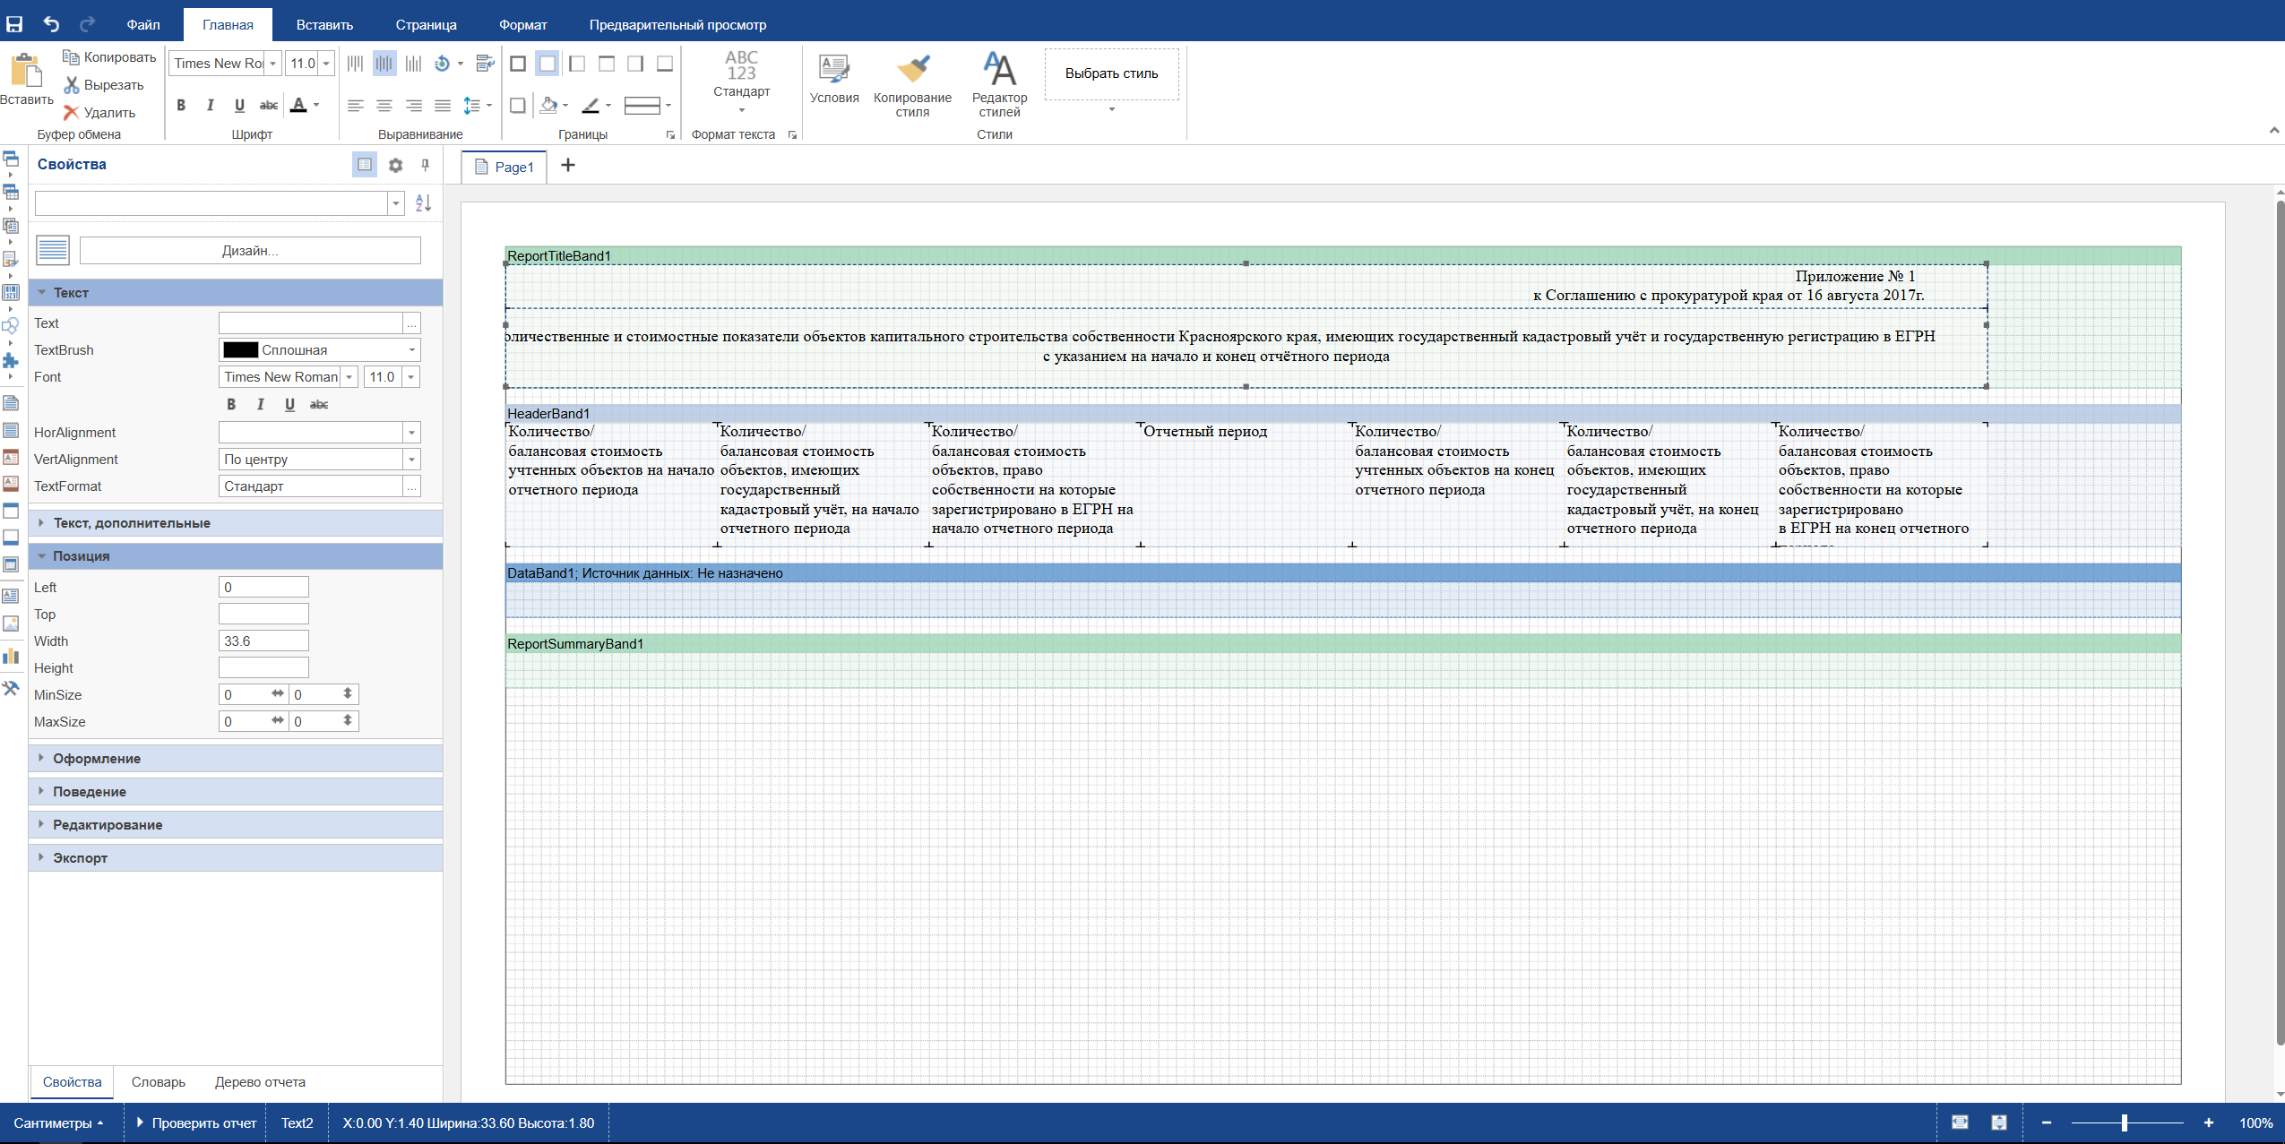Screen dimensions: 2285x1144
Task: Toggle Italic in ribbon Шрифт group
Action: click(210, 106)
